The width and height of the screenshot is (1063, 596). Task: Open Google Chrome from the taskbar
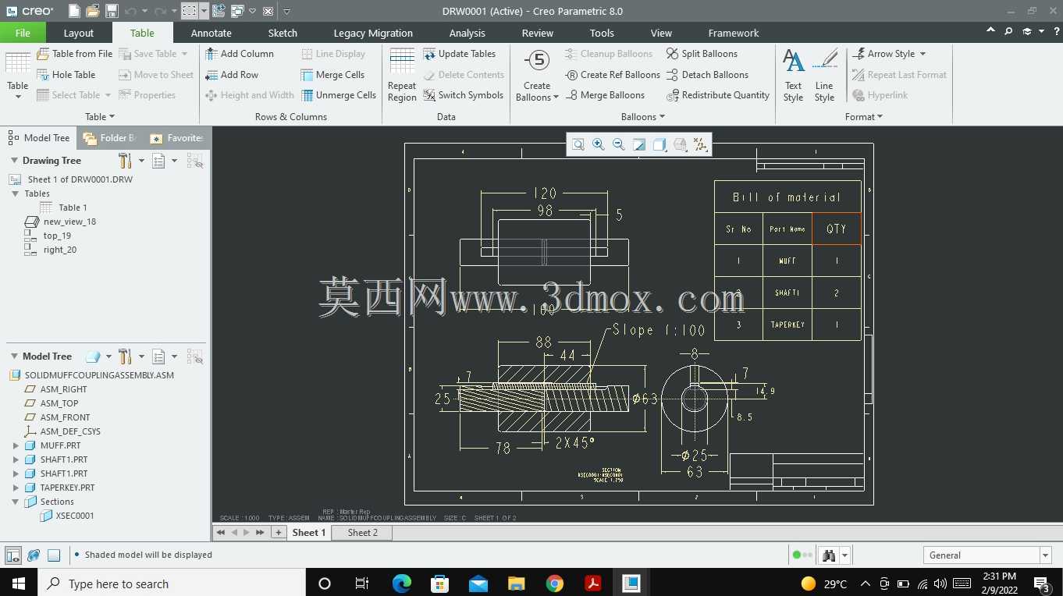point(554,584)
